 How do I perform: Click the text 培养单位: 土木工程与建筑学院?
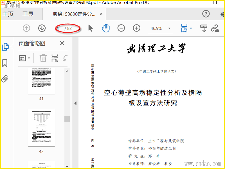pyautogui.click(x=156, y=141)
